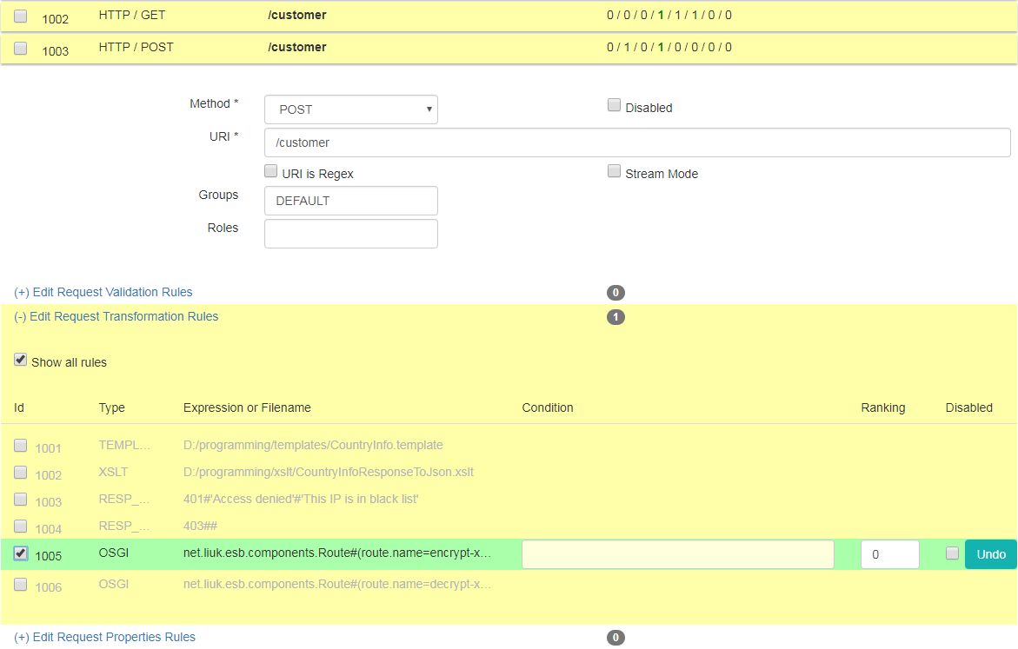
Task: Toggle the URI is Regex checkbox
Action: [271, 172]
